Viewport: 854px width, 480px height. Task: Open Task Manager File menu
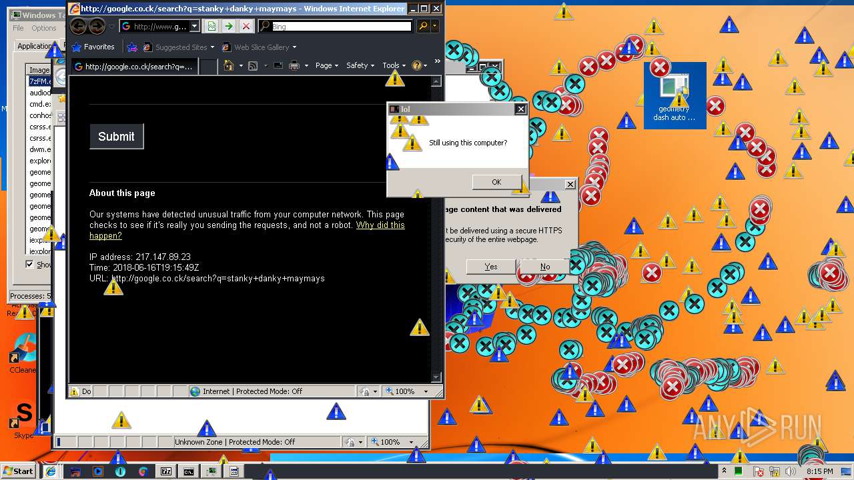click(18, 28)
